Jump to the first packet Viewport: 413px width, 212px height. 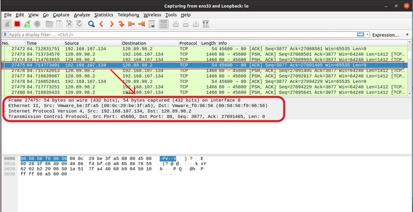point(131,24)
